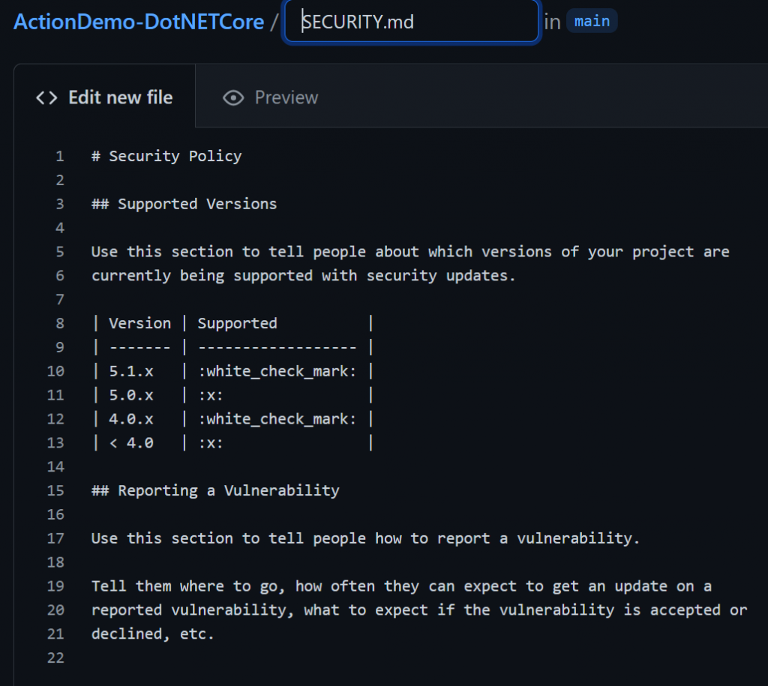Click the table separator dashes line
Screen dimensions: 768x686
(x=233, y=347)
